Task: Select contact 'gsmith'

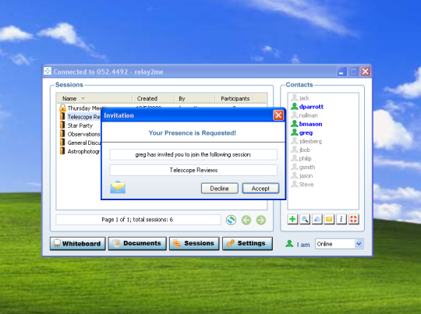Action: 303,167
